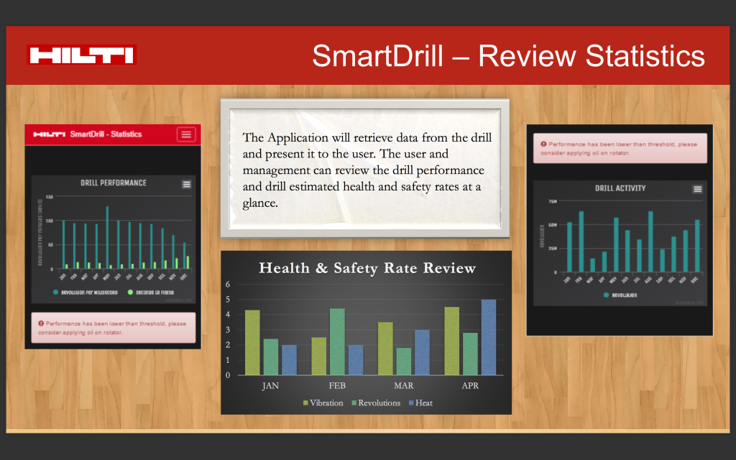The height and width of the screenshot is (460, 736).
Task: Click the SmartDrill - Statistics app header title
Action: tap(106, 134)
